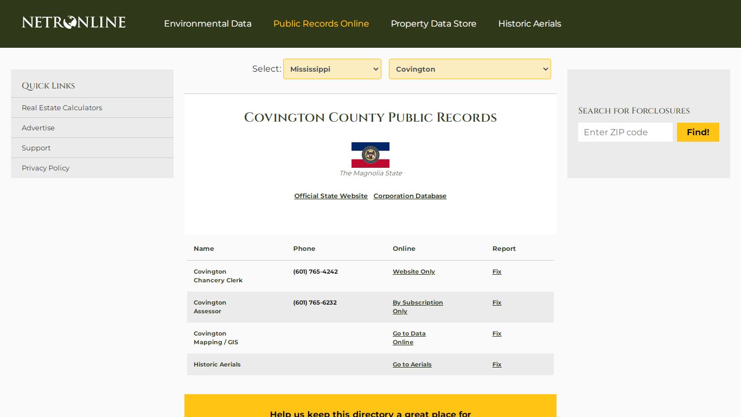Select Assessor phone (601) 765-6232
The image size is (741, 417).
pyautogui.click(x=315, y=302)
